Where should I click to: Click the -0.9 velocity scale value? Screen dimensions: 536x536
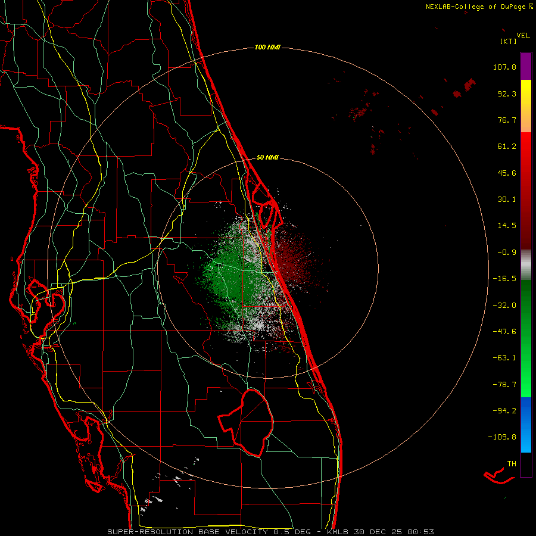tap(507, 253)
